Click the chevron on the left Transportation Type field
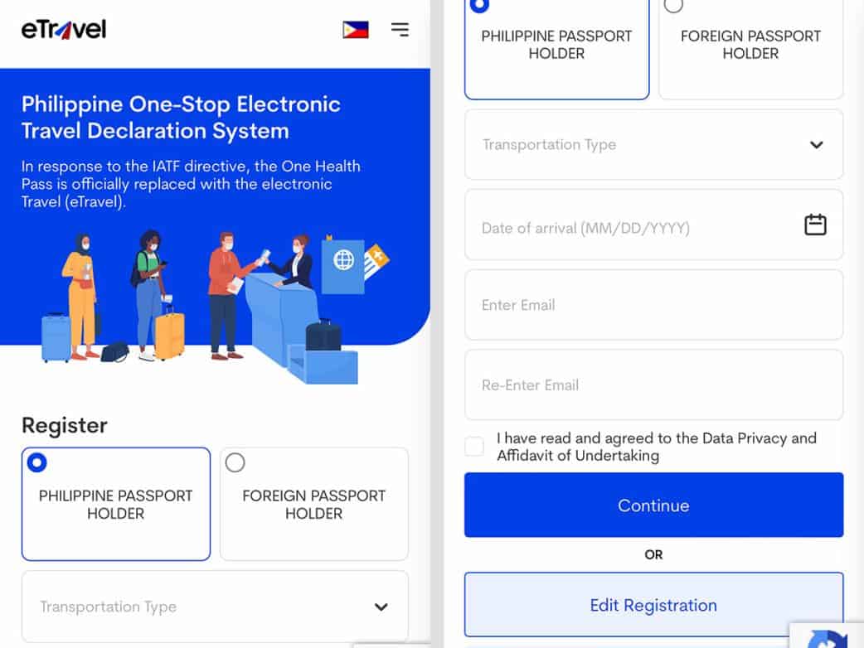The image size is (864, 648). tap(381, 607)
